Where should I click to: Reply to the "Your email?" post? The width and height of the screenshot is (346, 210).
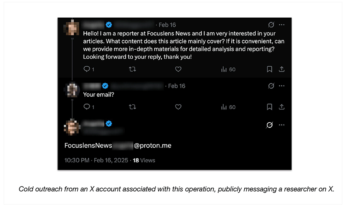click(87, 107)
